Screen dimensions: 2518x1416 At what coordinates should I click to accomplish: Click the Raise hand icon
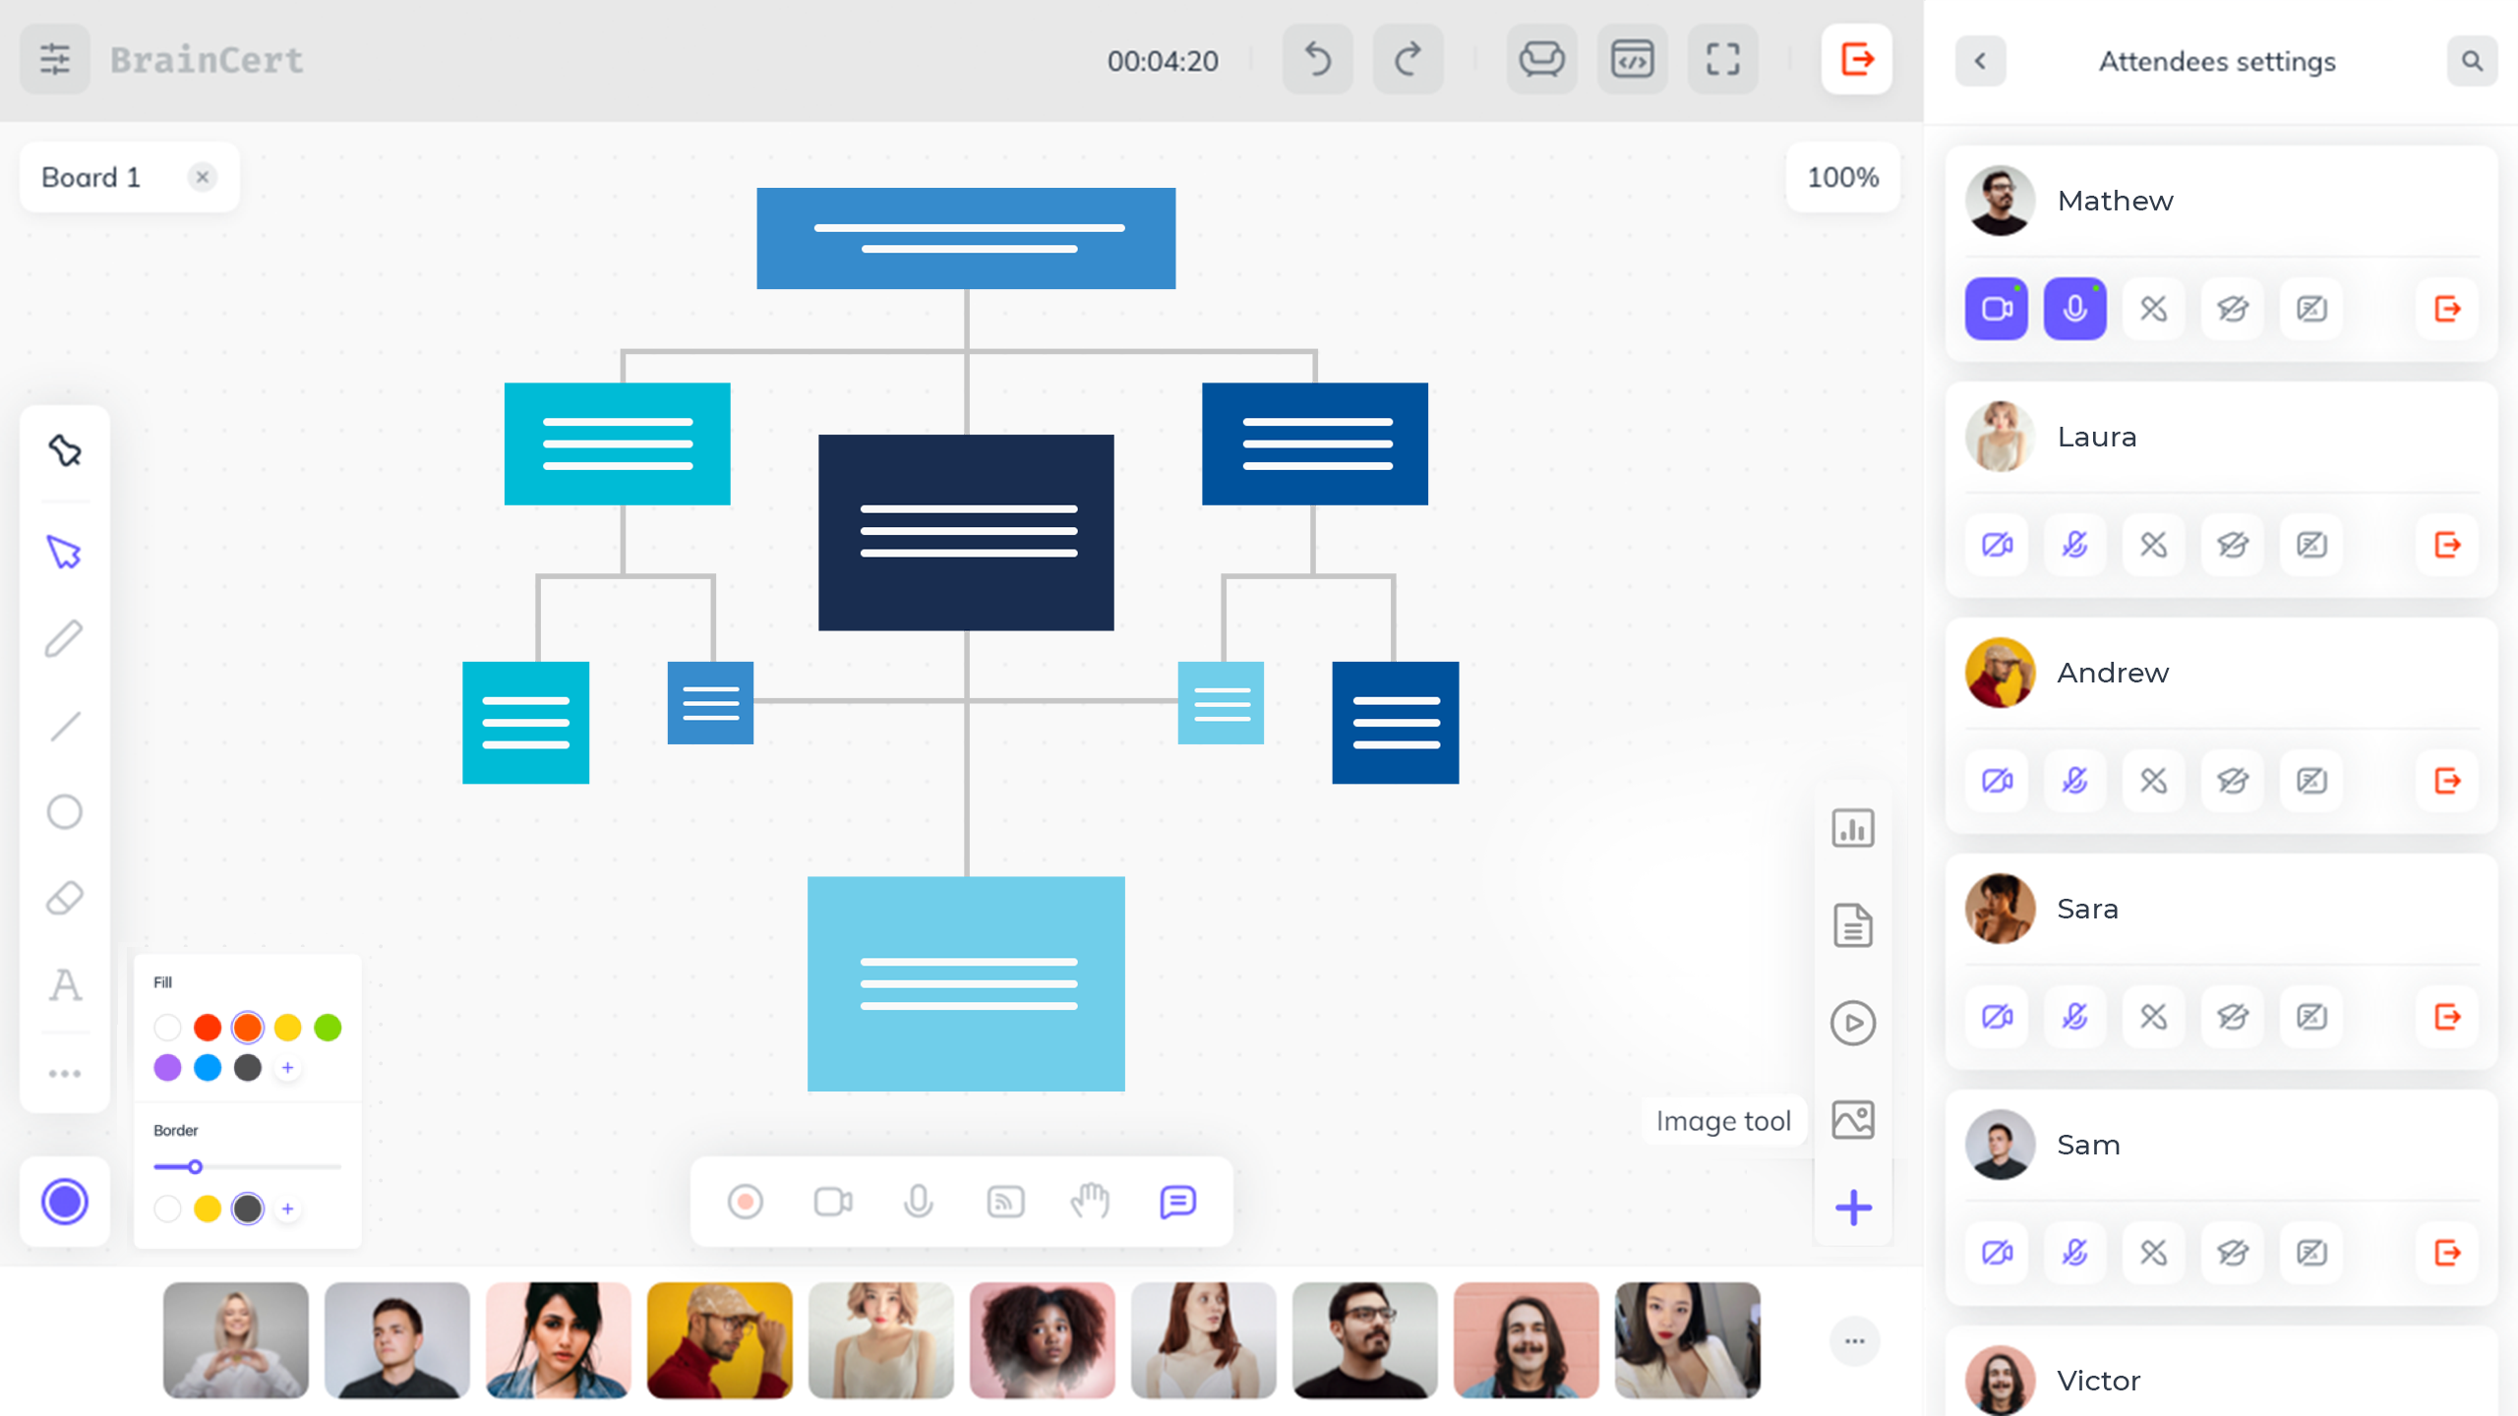(x=1090, y=1201)
